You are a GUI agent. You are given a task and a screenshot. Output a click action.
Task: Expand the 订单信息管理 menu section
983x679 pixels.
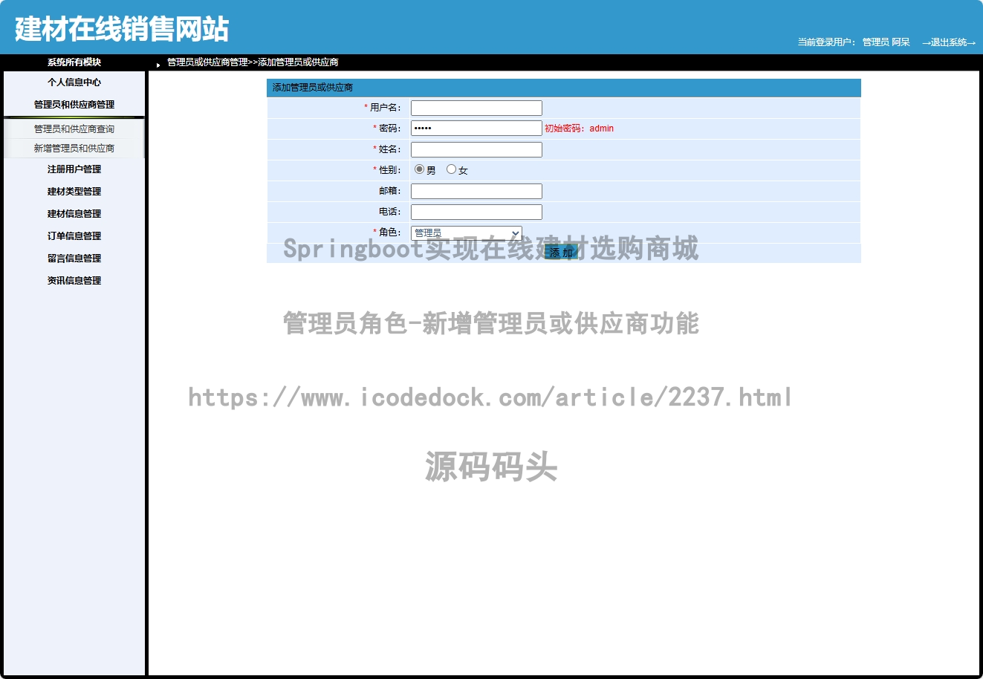pyautogui.click(x=74, y=236)
